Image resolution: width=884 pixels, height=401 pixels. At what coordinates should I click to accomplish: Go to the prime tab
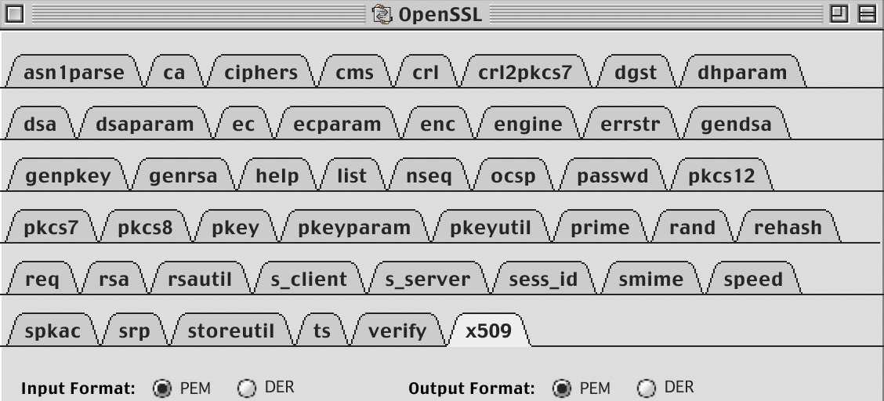pyautogui.click(x=600, y=227)
